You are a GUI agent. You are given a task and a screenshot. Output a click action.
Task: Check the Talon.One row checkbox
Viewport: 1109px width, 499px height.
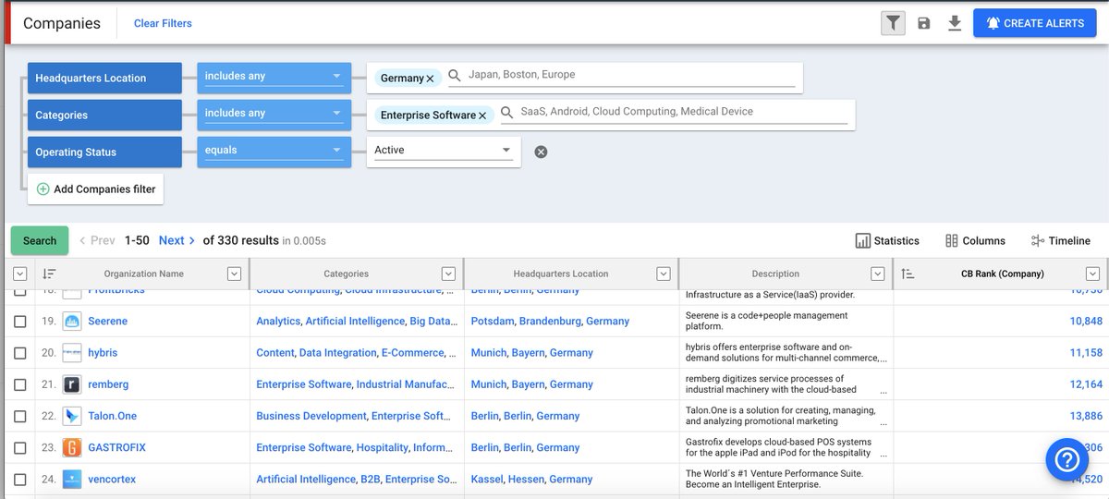[x=19, y=416]
